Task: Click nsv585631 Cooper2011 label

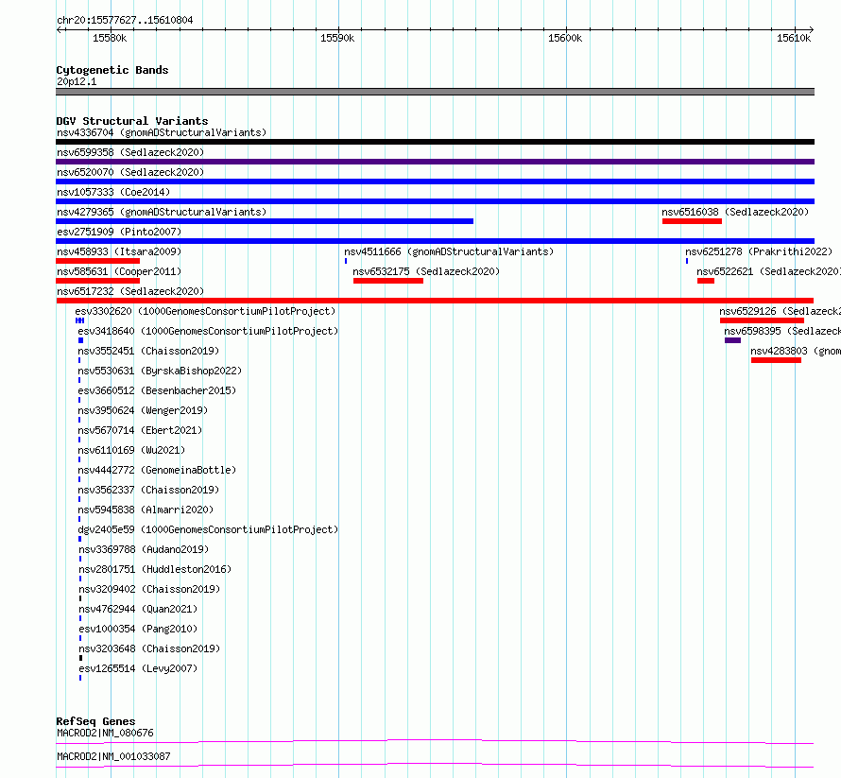Action: [119, 271]
